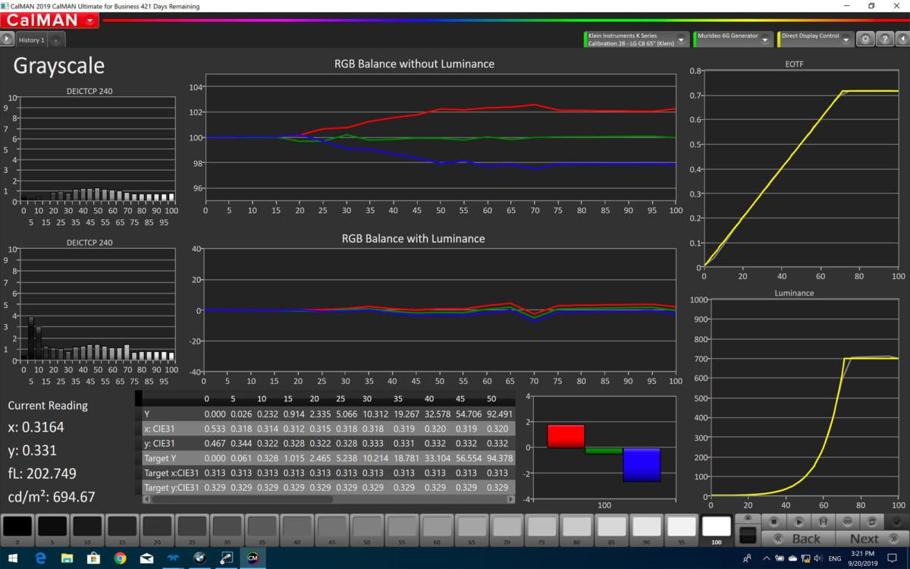
Task: Switch to the History 1 tab
Action: 32,39
